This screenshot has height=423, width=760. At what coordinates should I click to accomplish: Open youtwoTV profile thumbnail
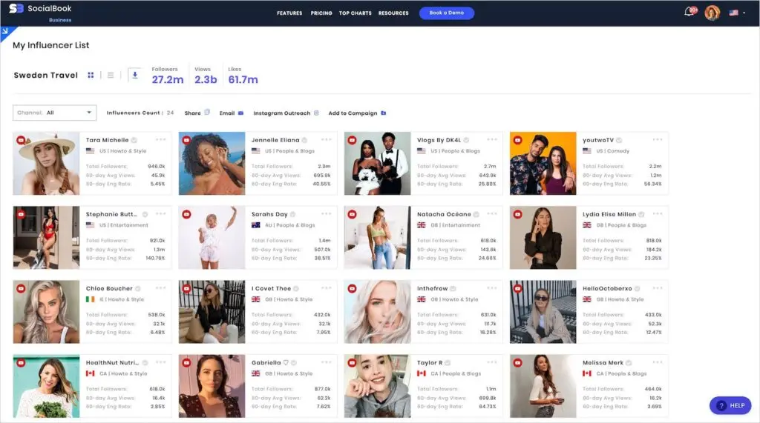click(543, 163)
